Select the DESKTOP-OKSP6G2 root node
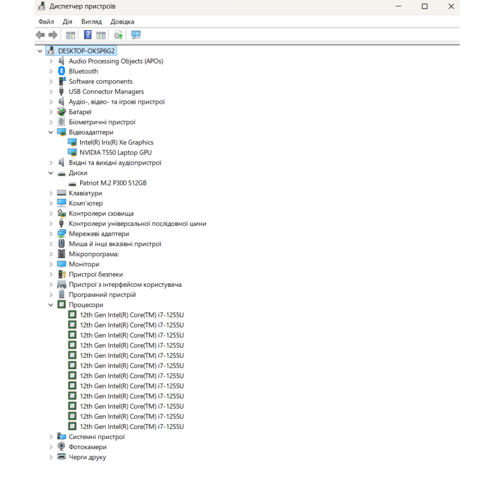Screen dimensions: 495x495 (x=87, y=51)
